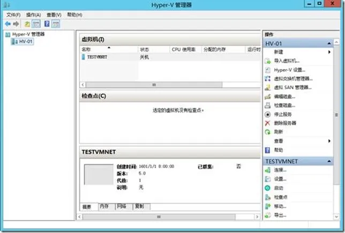
Task: Switch to the 内存 memory tab
Action: click(x=107, y=206)
